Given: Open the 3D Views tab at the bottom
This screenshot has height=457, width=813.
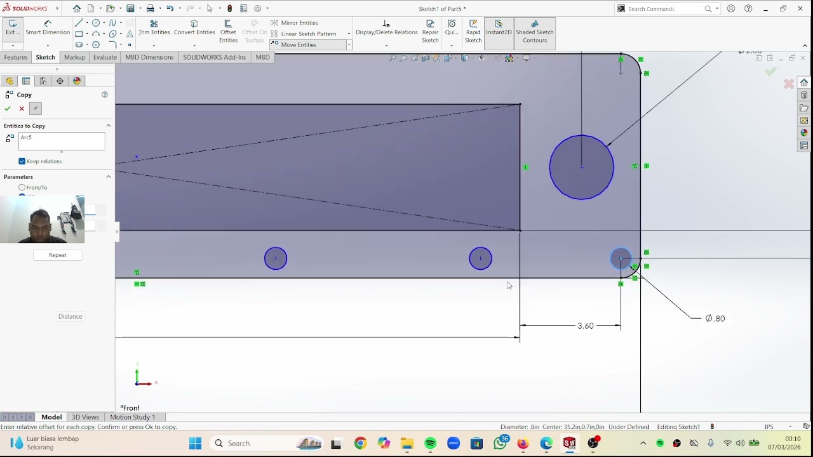Looking at the screenshot, I should 85,417.
